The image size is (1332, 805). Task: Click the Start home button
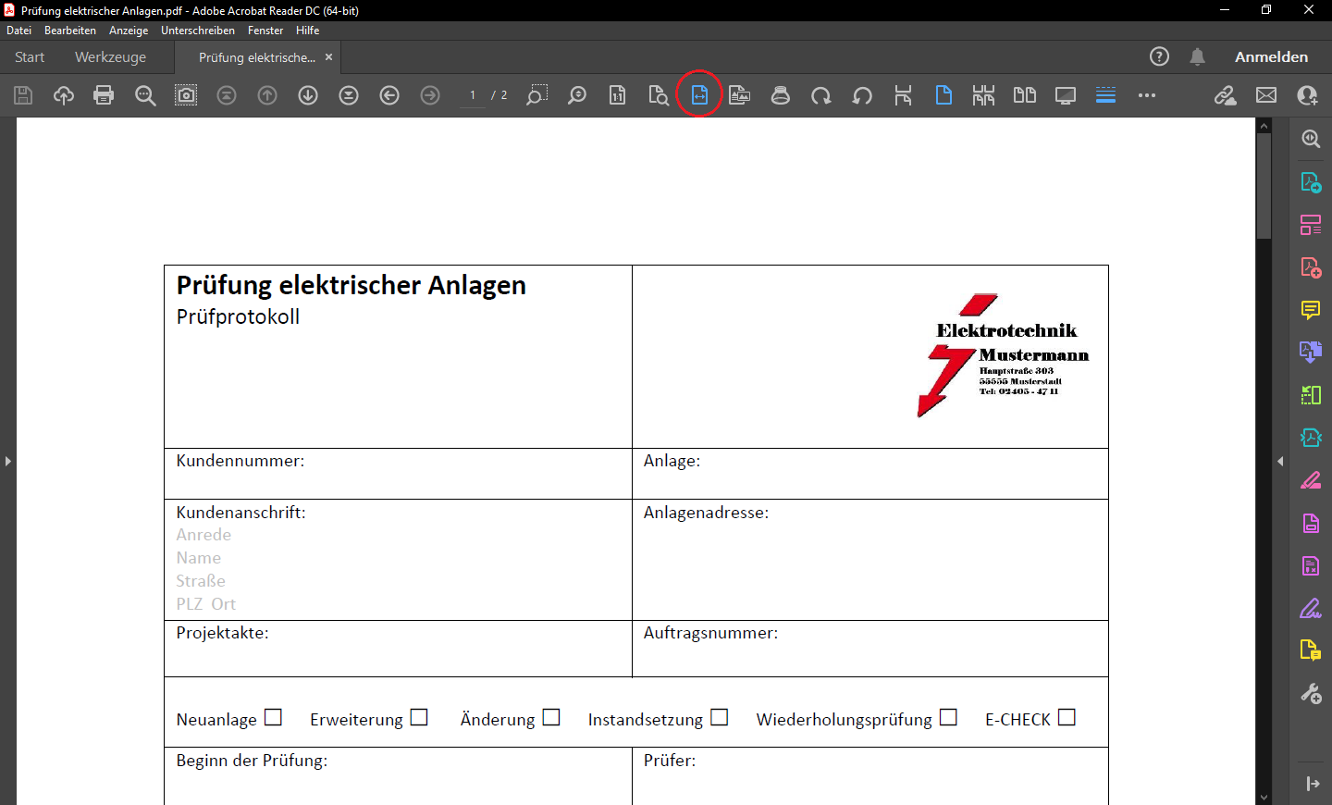[30, 56]
